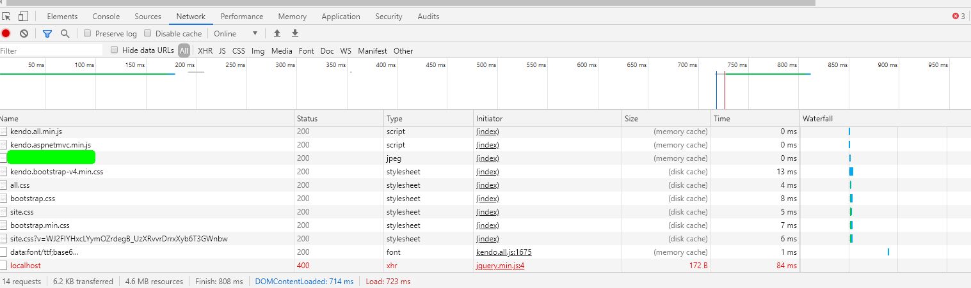Click the Filter text input field
971x288 pixels.
(x=51, y=51)
